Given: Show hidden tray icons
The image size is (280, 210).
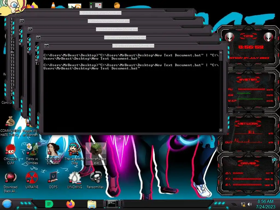Looking at the screenshot, I should (x=234, y=205).
